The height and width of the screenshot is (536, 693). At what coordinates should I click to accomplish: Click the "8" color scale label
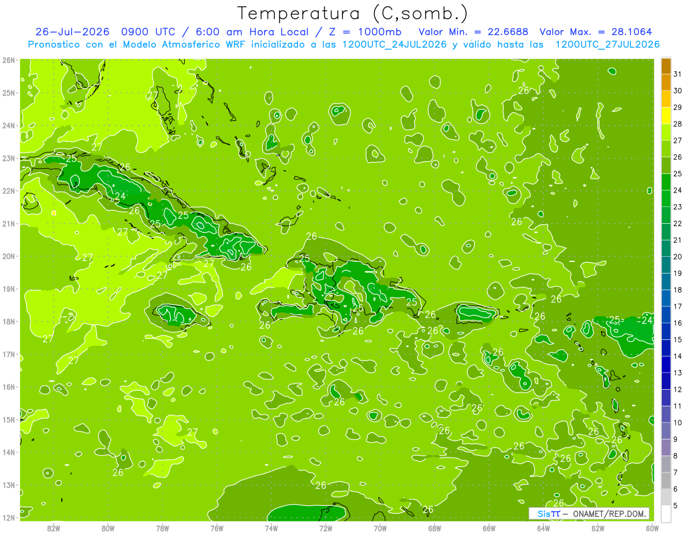point(676,456)
